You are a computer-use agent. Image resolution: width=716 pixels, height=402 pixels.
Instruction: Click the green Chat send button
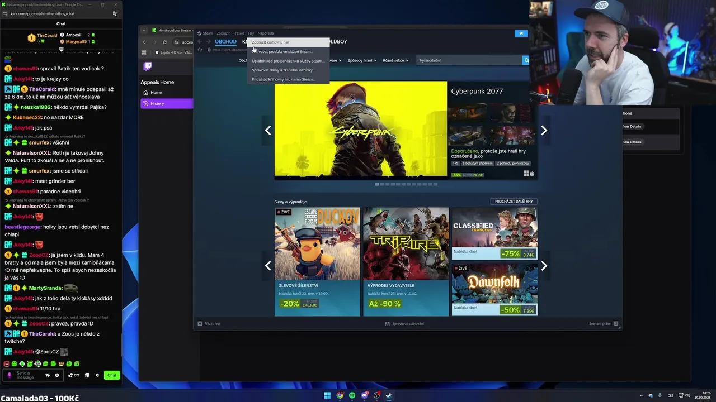click(x=112, y=375)
